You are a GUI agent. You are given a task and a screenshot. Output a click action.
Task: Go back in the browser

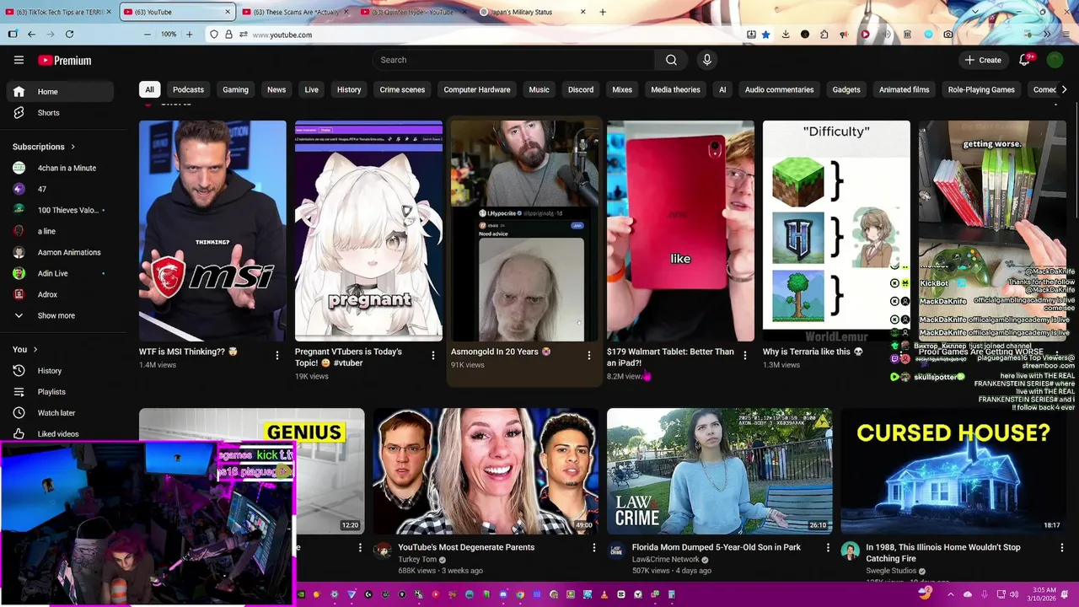tap(31, 35)
